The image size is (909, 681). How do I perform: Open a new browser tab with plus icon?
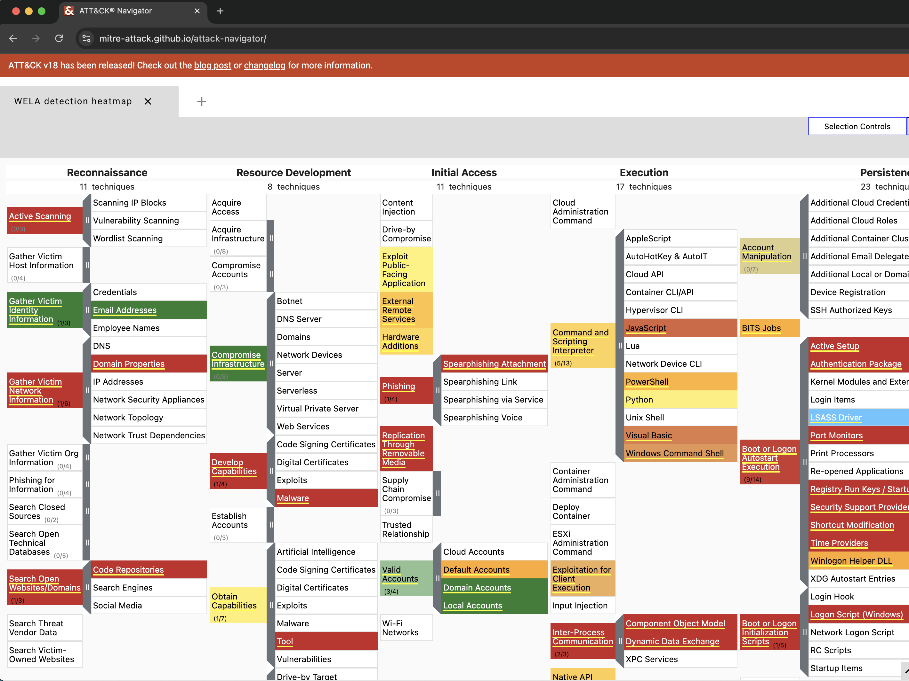[220, 11]
